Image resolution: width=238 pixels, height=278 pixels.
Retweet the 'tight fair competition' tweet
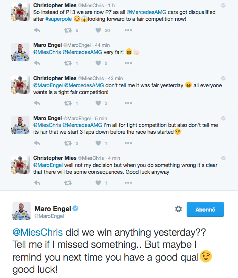click(68, 103)
